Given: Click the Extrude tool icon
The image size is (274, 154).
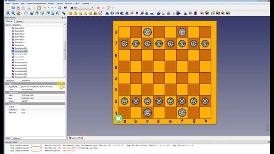Looking at the screenshot, I should (x=107, y=13).
